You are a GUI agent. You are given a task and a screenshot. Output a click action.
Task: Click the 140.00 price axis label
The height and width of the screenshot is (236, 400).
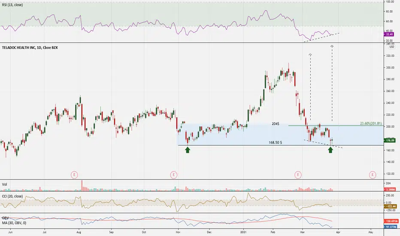[x=390, y=162]
